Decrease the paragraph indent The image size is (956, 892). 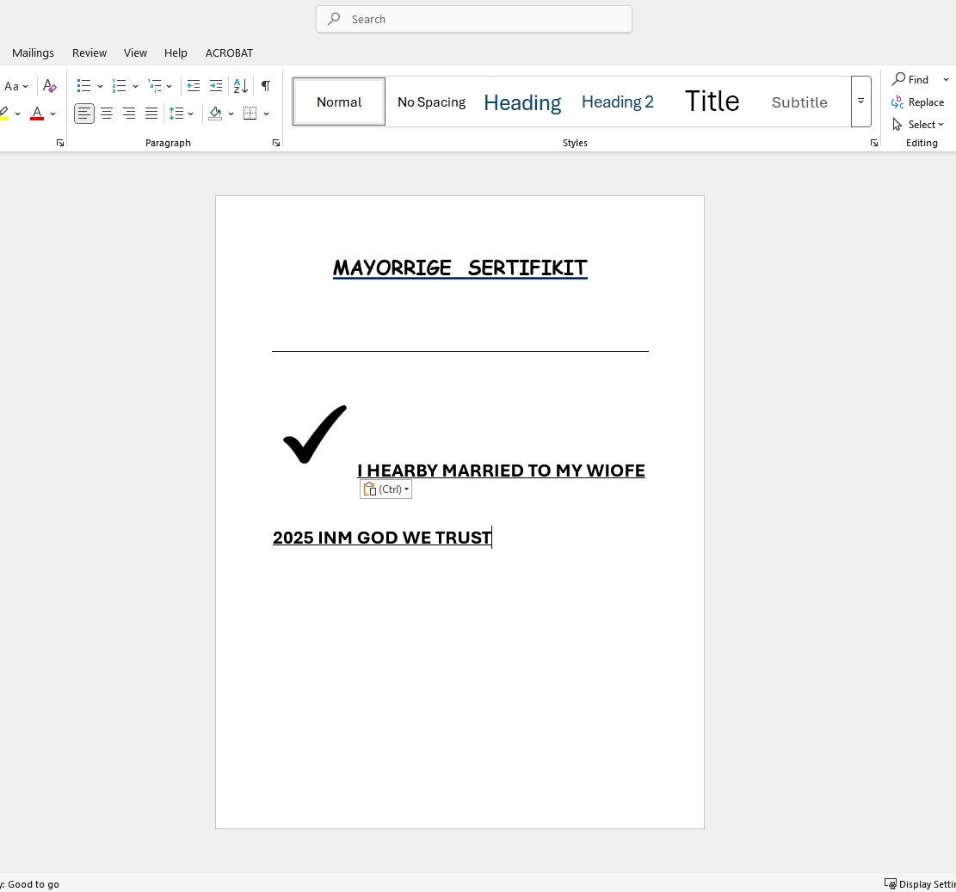[x=194, y=86]
